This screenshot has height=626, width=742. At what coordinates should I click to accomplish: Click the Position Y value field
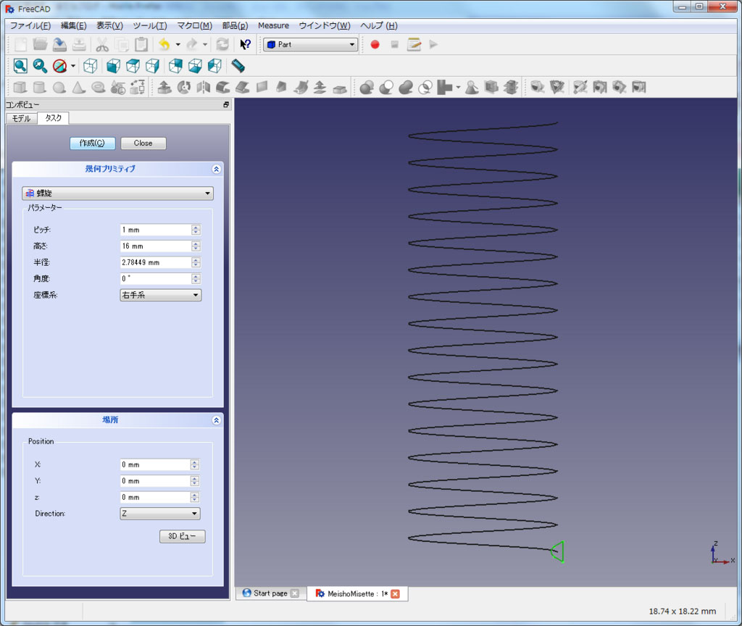(155, 481)
